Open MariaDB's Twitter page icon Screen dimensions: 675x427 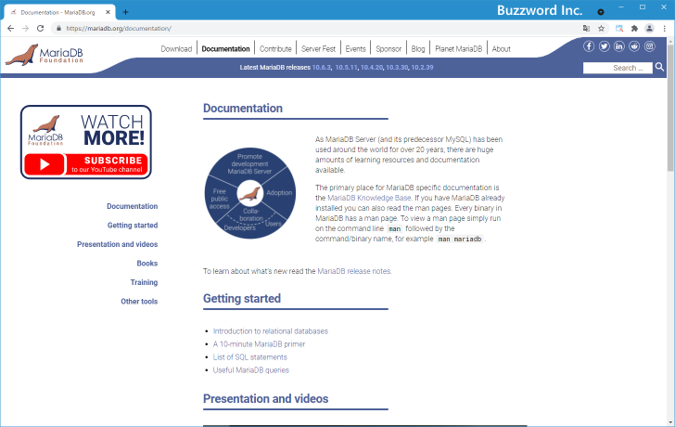(x=604, y=46)
